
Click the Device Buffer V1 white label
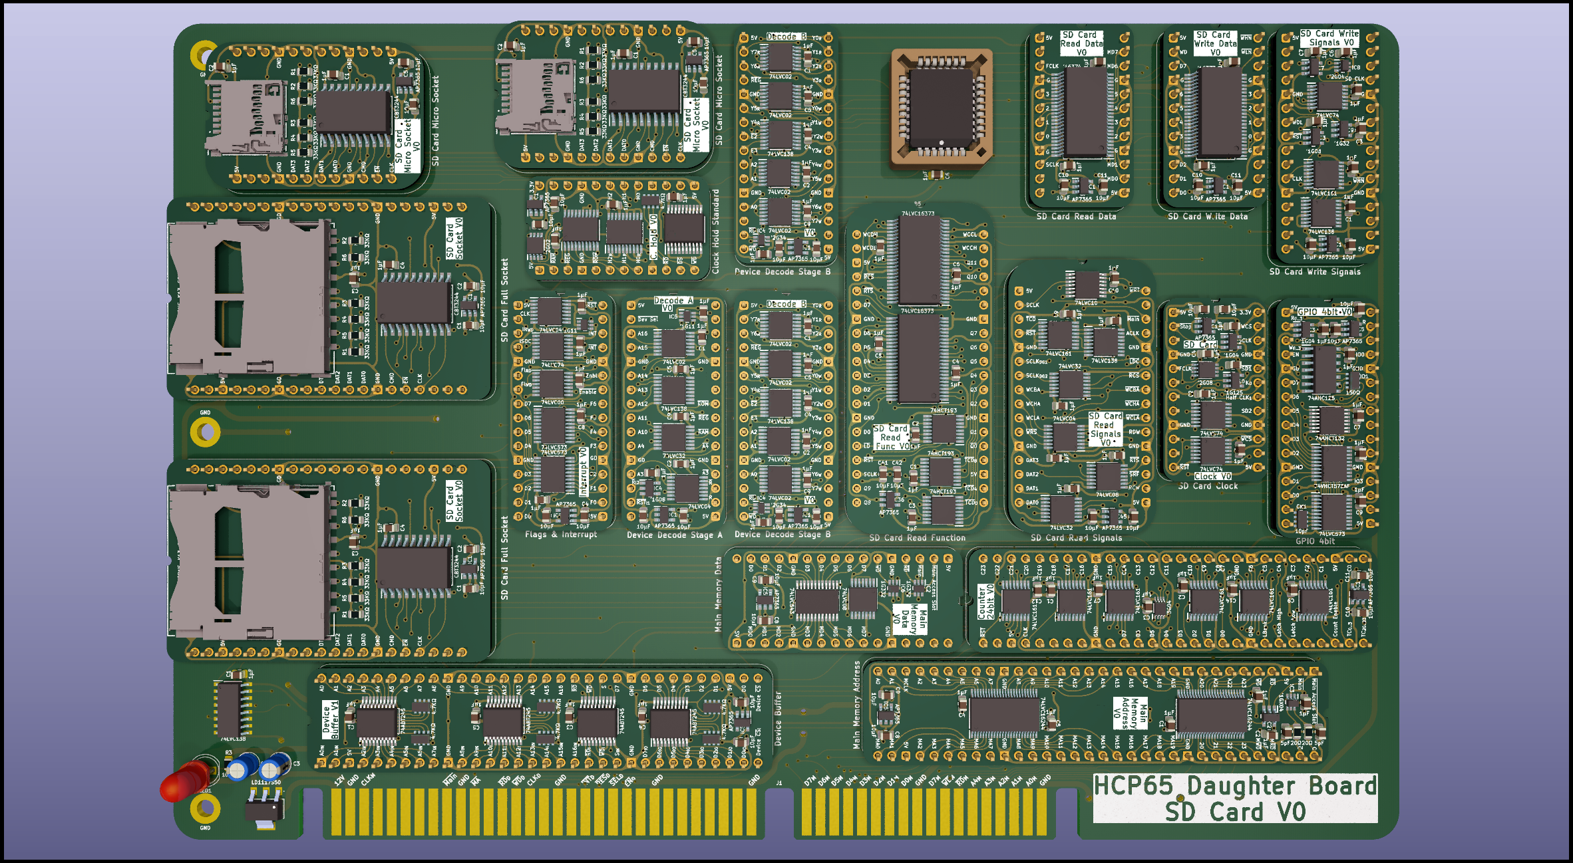coord(331,719)
